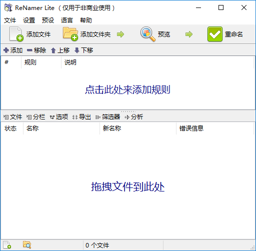The width and height of the screenshot is (256, 251).
Task: Click the add-file icon in the status bar
Action: click(x=7, y=245)
